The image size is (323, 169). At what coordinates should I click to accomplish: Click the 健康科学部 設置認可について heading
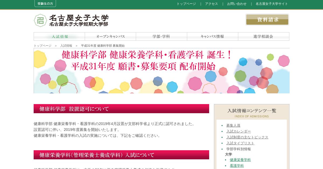click(x=121, y=109)
